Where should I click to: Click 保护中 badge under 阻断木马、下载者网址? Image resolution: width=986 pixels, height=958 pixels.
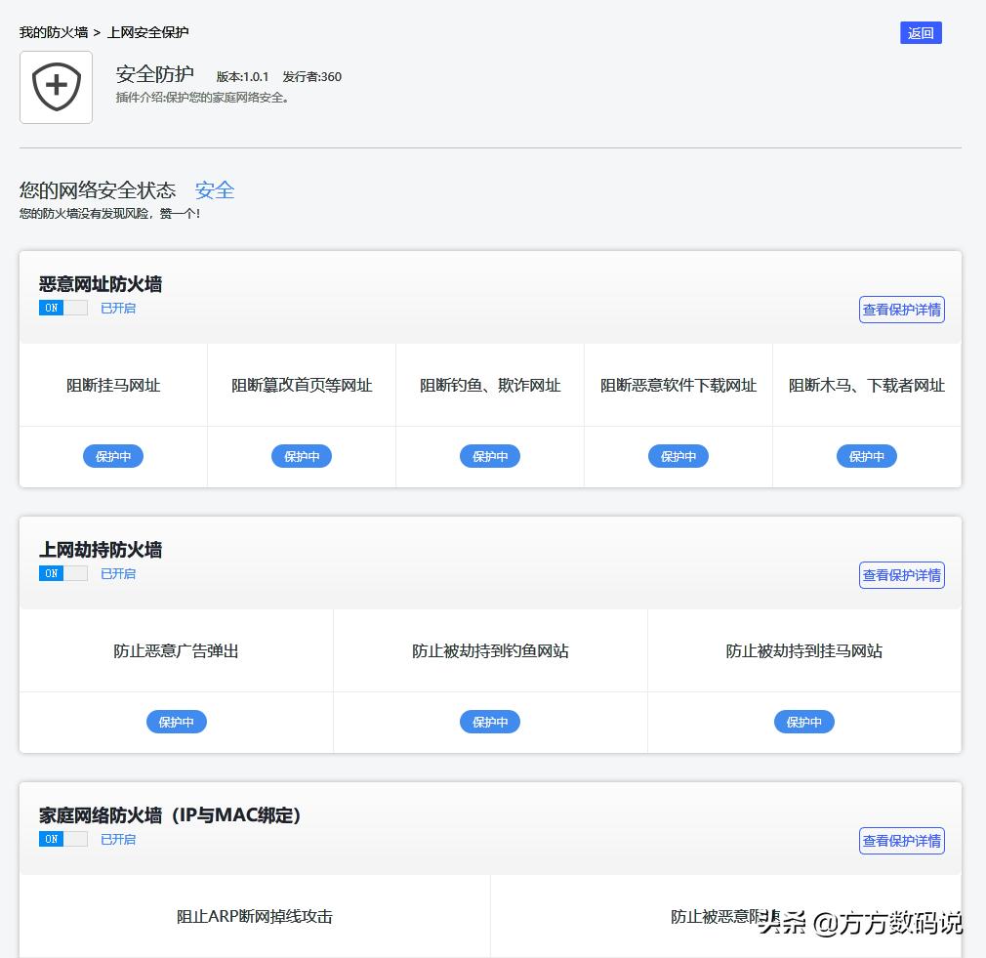[x=866, y=456]
